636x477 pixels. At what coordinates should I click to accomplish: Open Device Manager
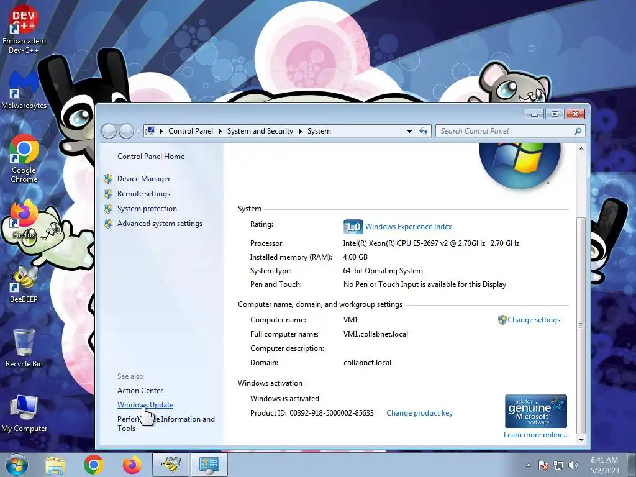tap(143, 179)
